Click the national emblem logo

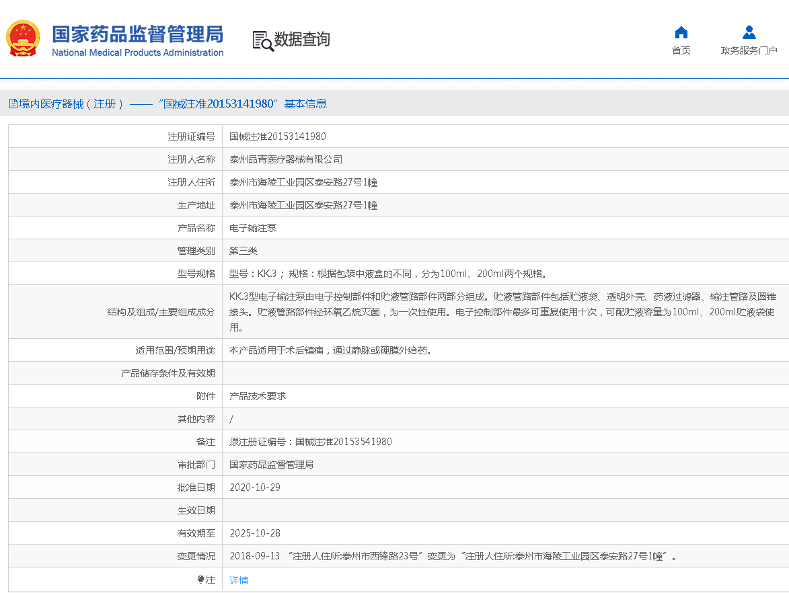tap(24, 39)
